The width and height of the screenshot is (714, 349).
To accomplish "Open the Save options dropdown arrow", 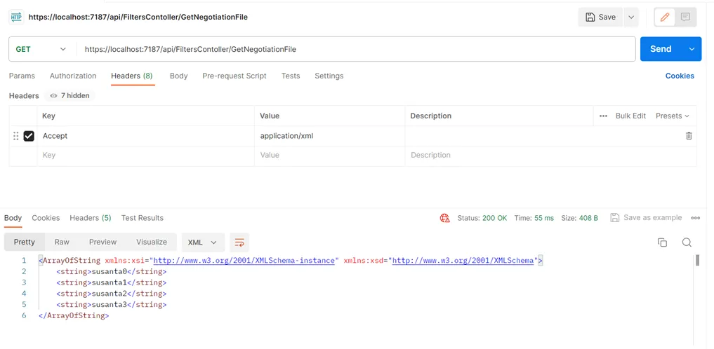I will pos(631,18).
